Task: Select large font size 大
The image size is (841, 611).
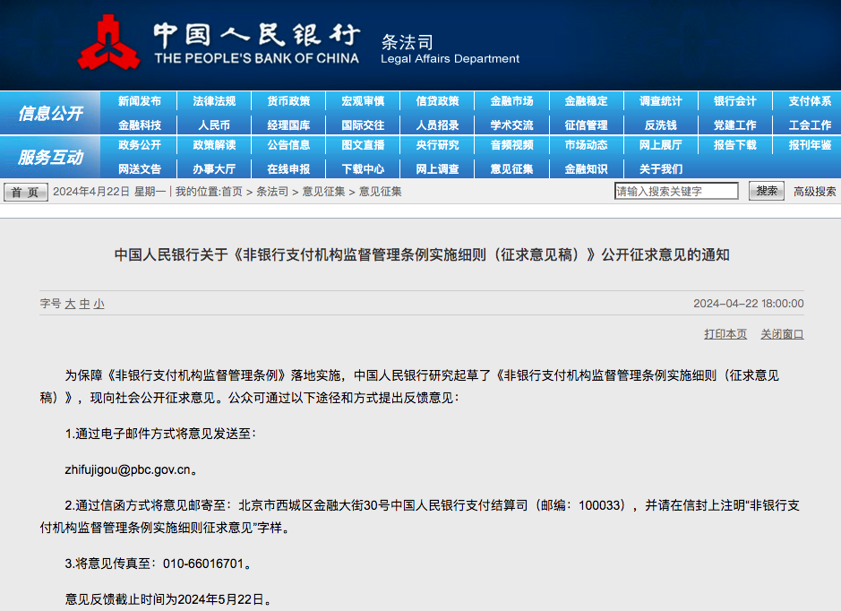Action: point(70,304)
